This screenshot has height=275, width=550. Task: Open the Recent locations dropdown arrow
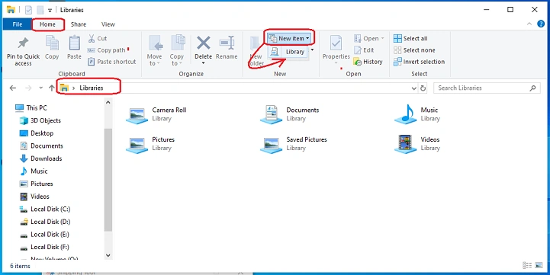41,88
